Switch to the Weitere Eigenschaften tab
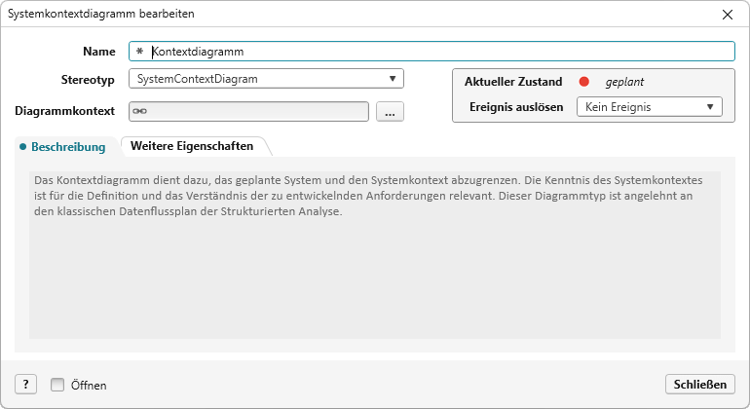 pos(193,146)
